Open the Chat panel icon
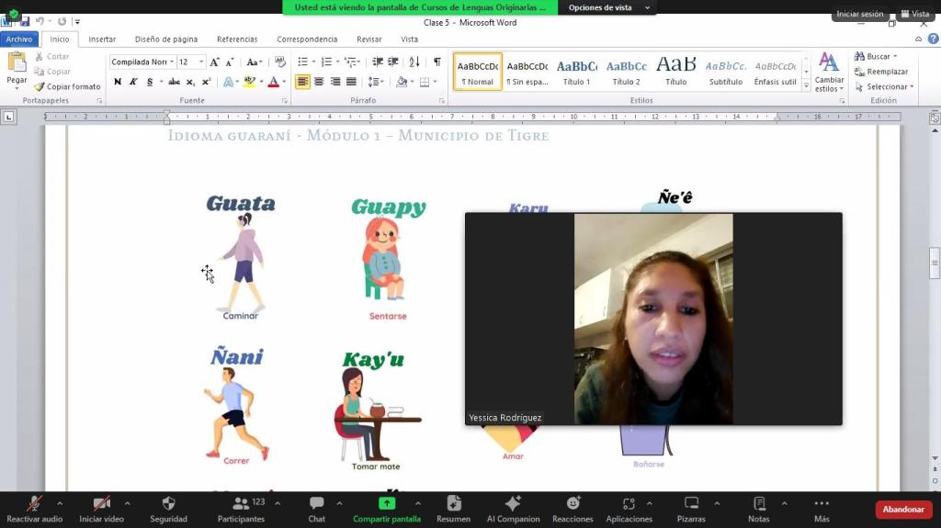Viewport: 941px width, 528px height. coord(316,504)
